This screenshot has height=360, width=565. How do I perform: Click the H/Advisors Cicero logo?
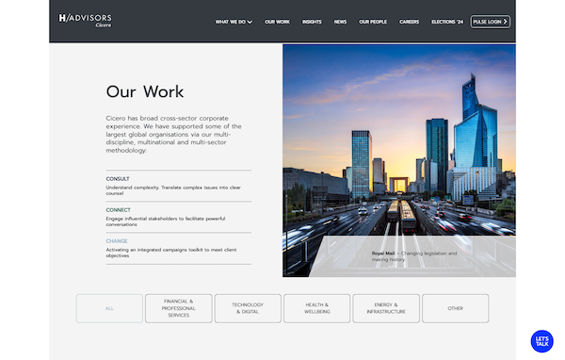85,20
